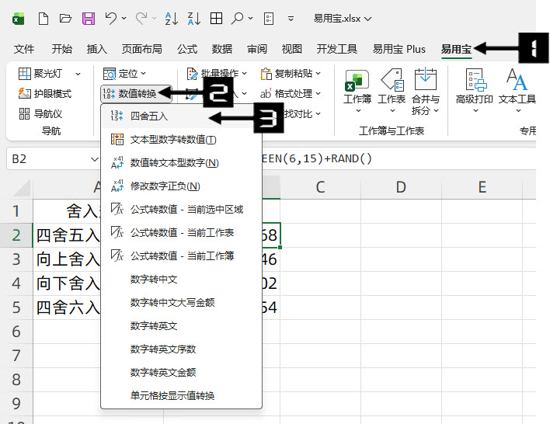Click the Name Box showing B2

[x=47, y=158]
